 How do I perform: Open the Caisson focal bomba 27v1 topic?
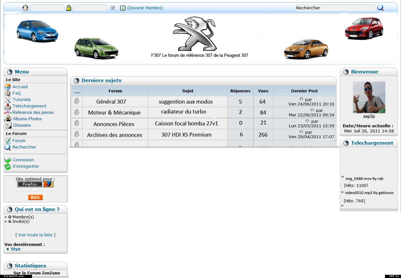(x=186, y=123)
